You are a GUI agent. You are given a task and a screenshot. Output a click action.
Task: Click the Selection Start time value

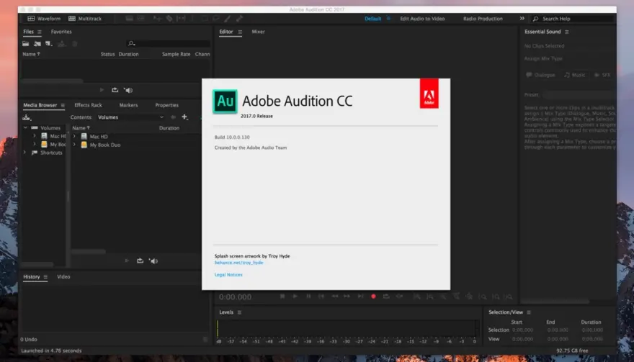point(522,330)
